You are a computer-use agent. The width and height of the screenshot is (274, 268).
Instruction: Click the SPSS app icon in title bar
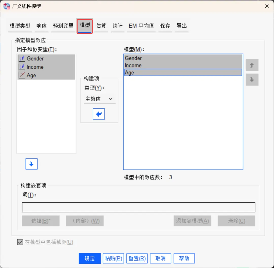click(7, 6)
